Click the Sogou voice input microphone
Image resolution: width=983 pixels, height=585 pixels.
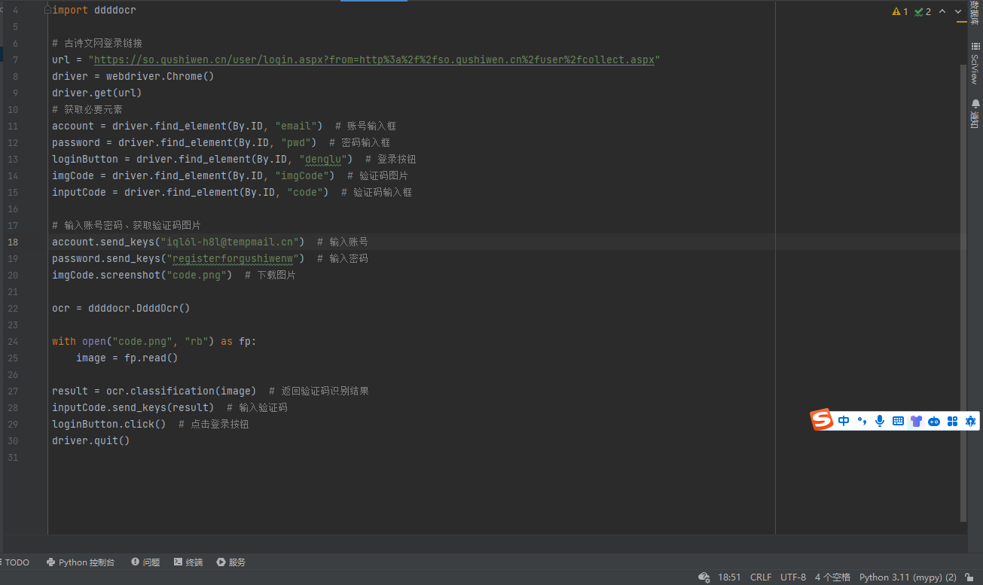880,421
